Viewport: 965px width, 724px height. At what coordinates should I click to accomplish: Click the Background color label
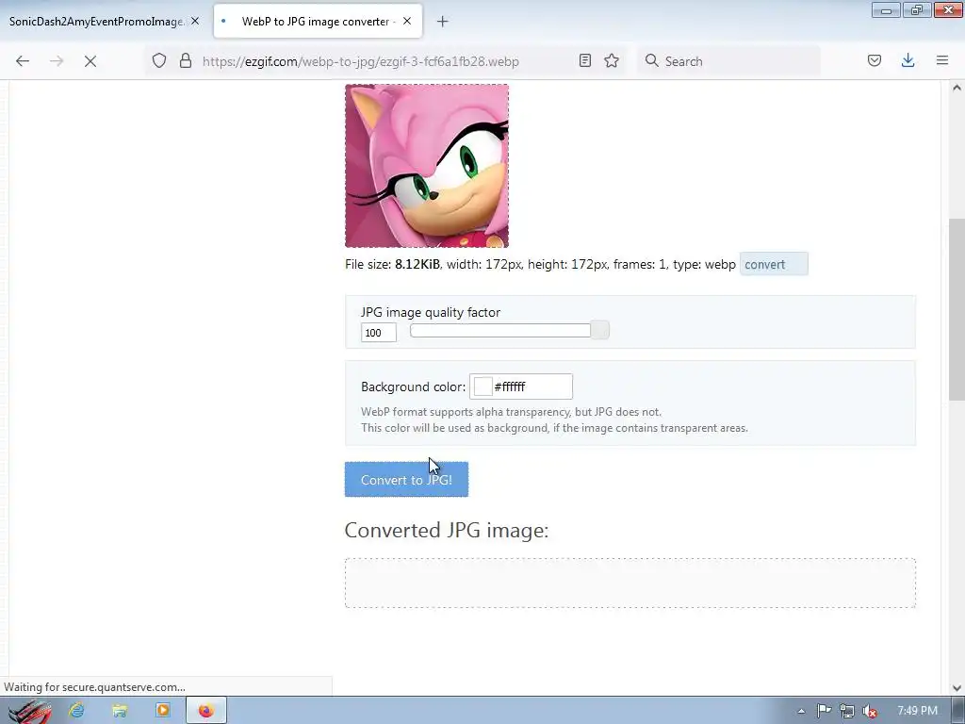(x=413, y=387)
